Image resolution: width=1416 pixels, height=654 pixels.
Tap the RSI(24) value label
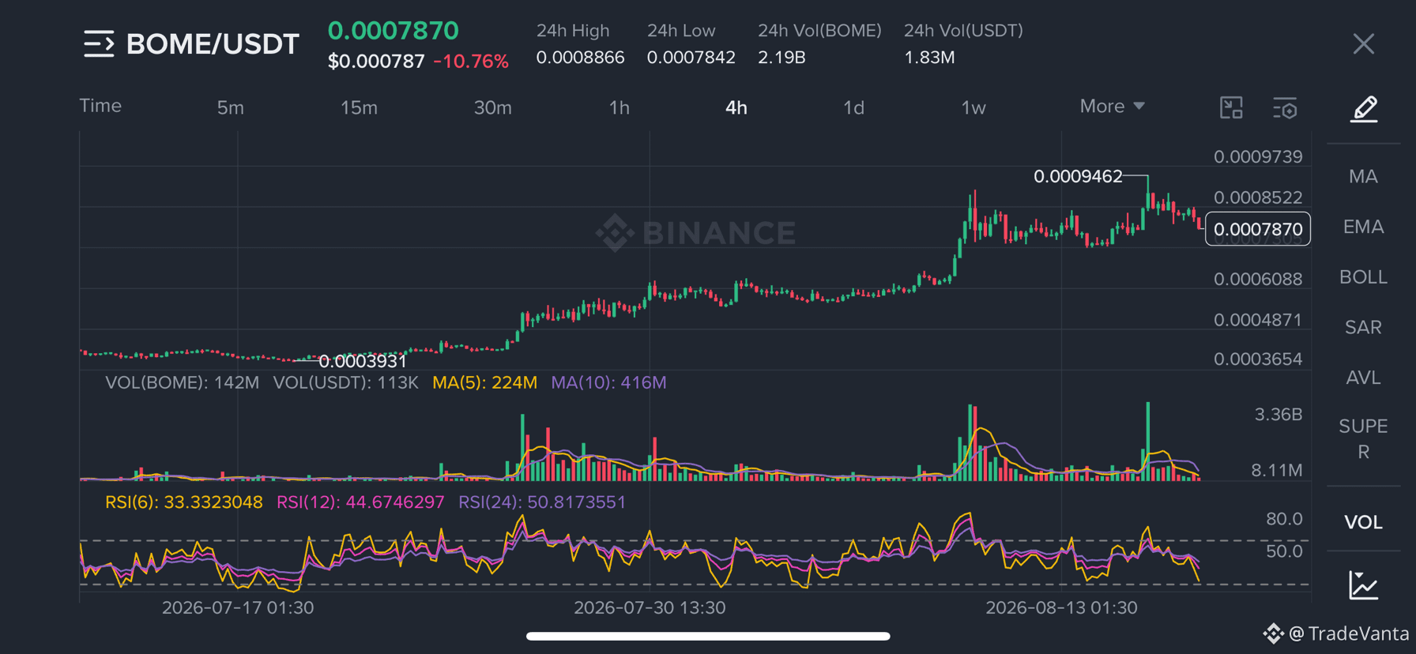pos(542,502)
